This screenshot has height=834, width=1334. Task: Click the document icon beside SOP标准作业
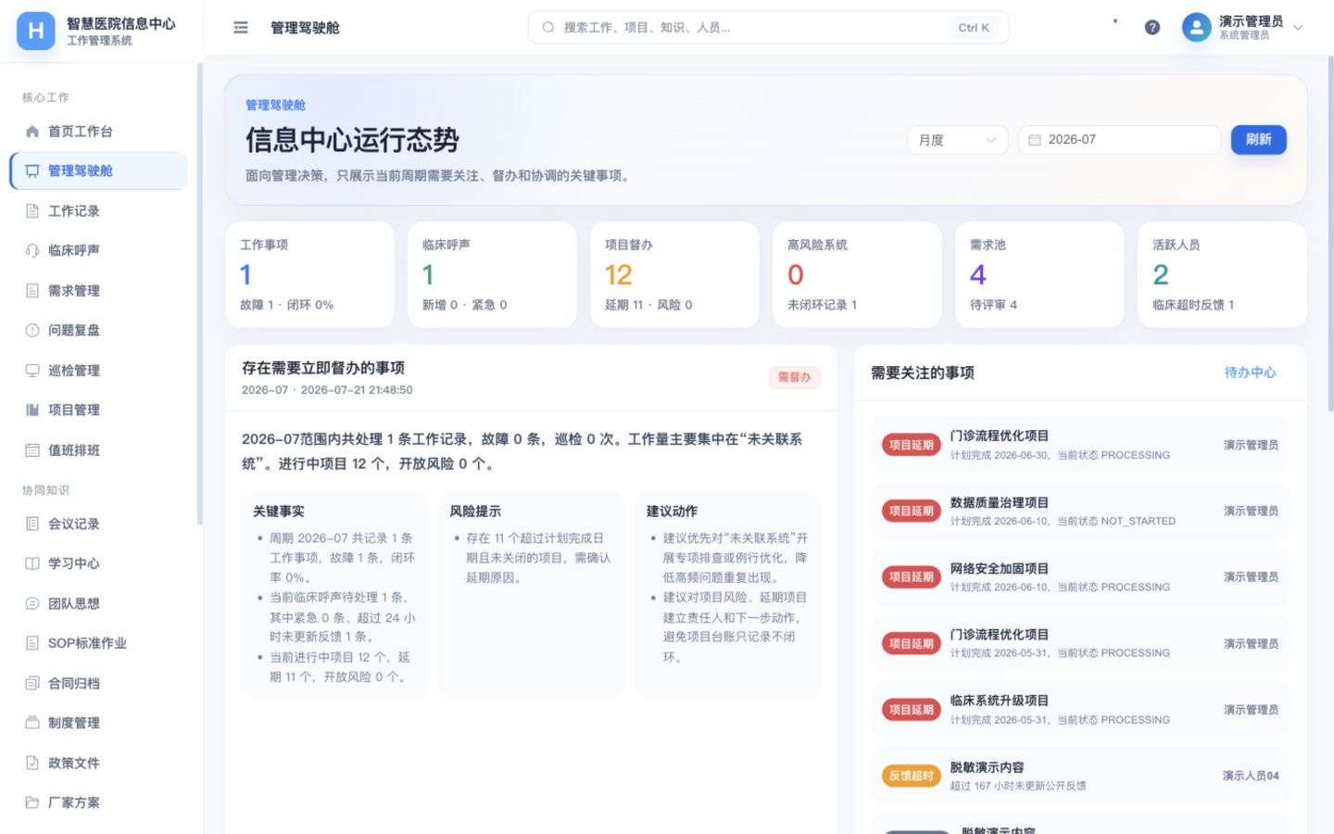(32, 643)
